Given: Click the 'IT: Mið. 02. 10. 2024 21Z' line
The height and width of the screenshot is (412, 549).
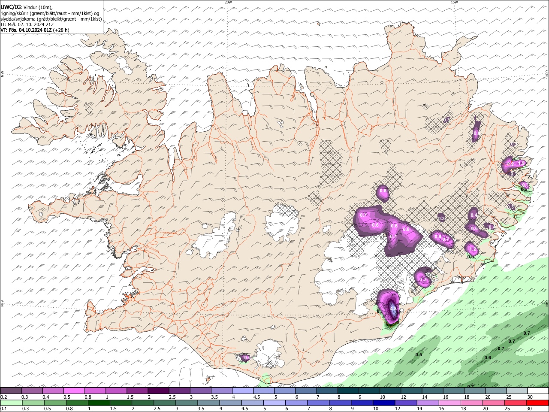Looking at the screenshot, I should [x=27, y=24].
